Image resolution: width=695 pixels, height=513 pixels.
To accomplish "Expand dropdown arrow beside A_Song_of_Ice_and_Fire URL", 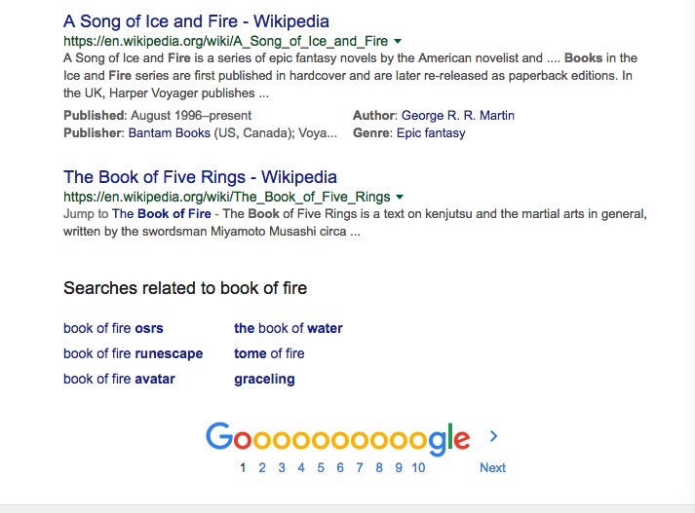I will pyautogui.click(x=398, y=41).
